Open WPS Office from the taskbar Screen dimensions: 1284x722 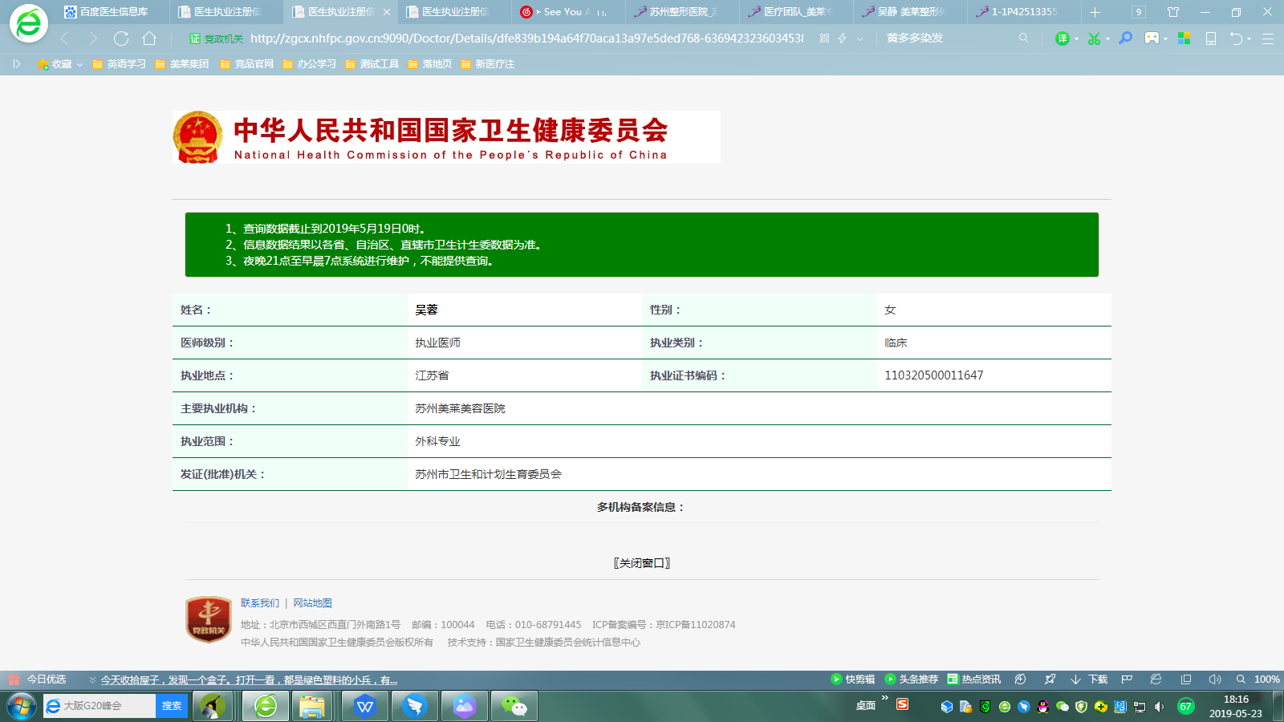pyautogui.click(x=365, y=706)
